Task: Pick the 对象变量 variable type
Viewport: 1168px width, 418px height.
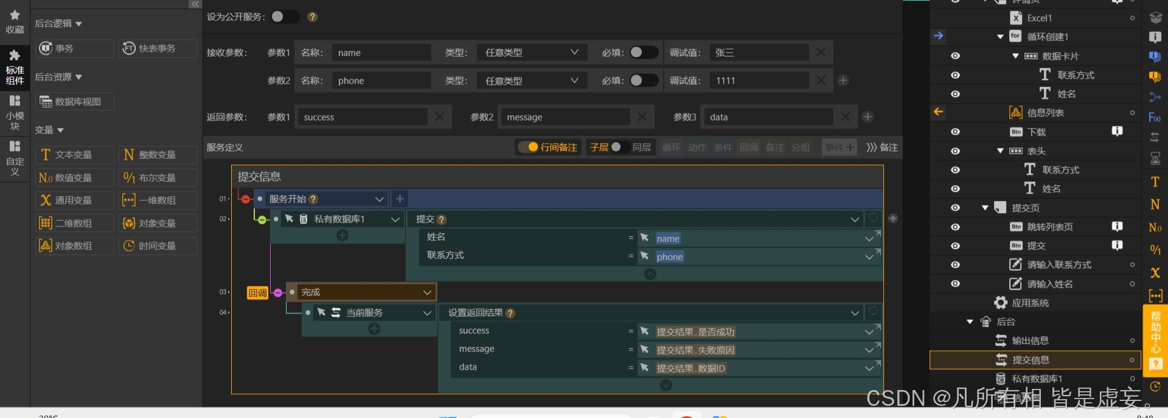Action: (x=158, y=224)
